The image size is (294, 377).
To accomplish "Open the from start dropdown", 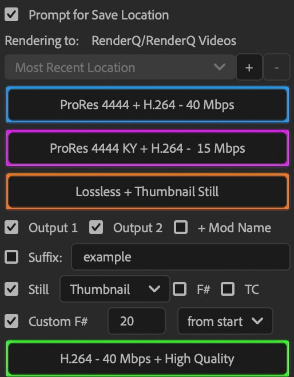I will click(x=225, y=321).
